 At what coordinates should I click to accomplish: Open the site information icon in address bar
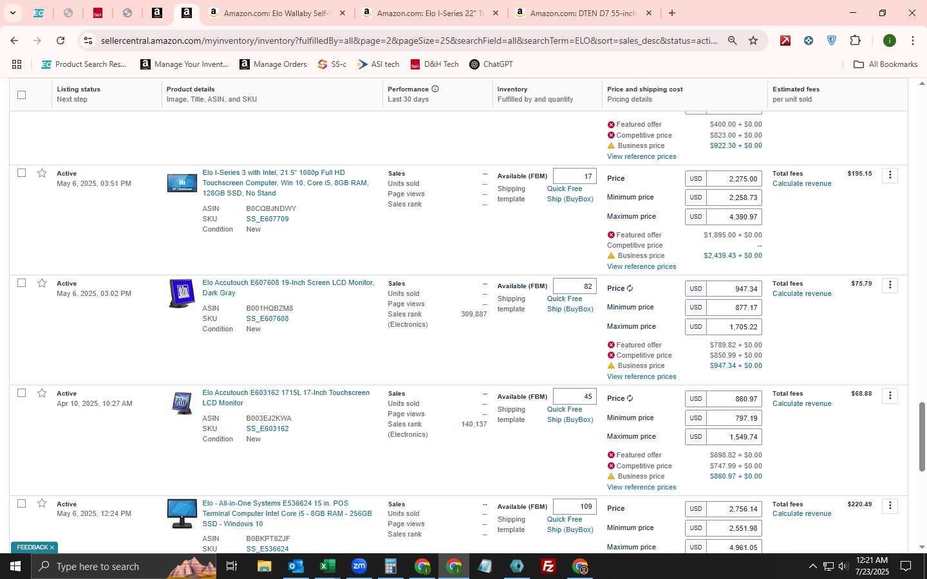click(x=88, y=41)
